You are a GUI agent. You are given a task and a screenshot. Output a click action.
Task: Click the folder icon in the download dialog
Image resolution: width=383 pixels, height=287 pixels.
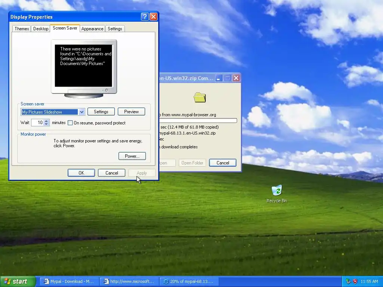200,98
